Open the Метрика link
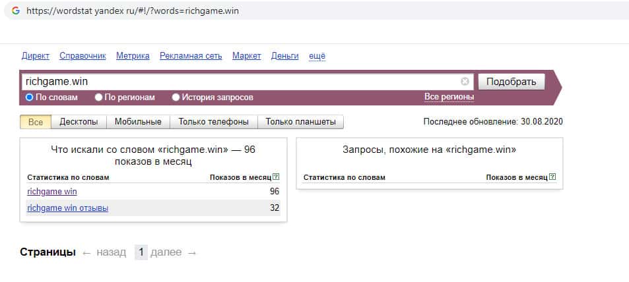This screenshot has height=282, width=629. pos(133,56)
